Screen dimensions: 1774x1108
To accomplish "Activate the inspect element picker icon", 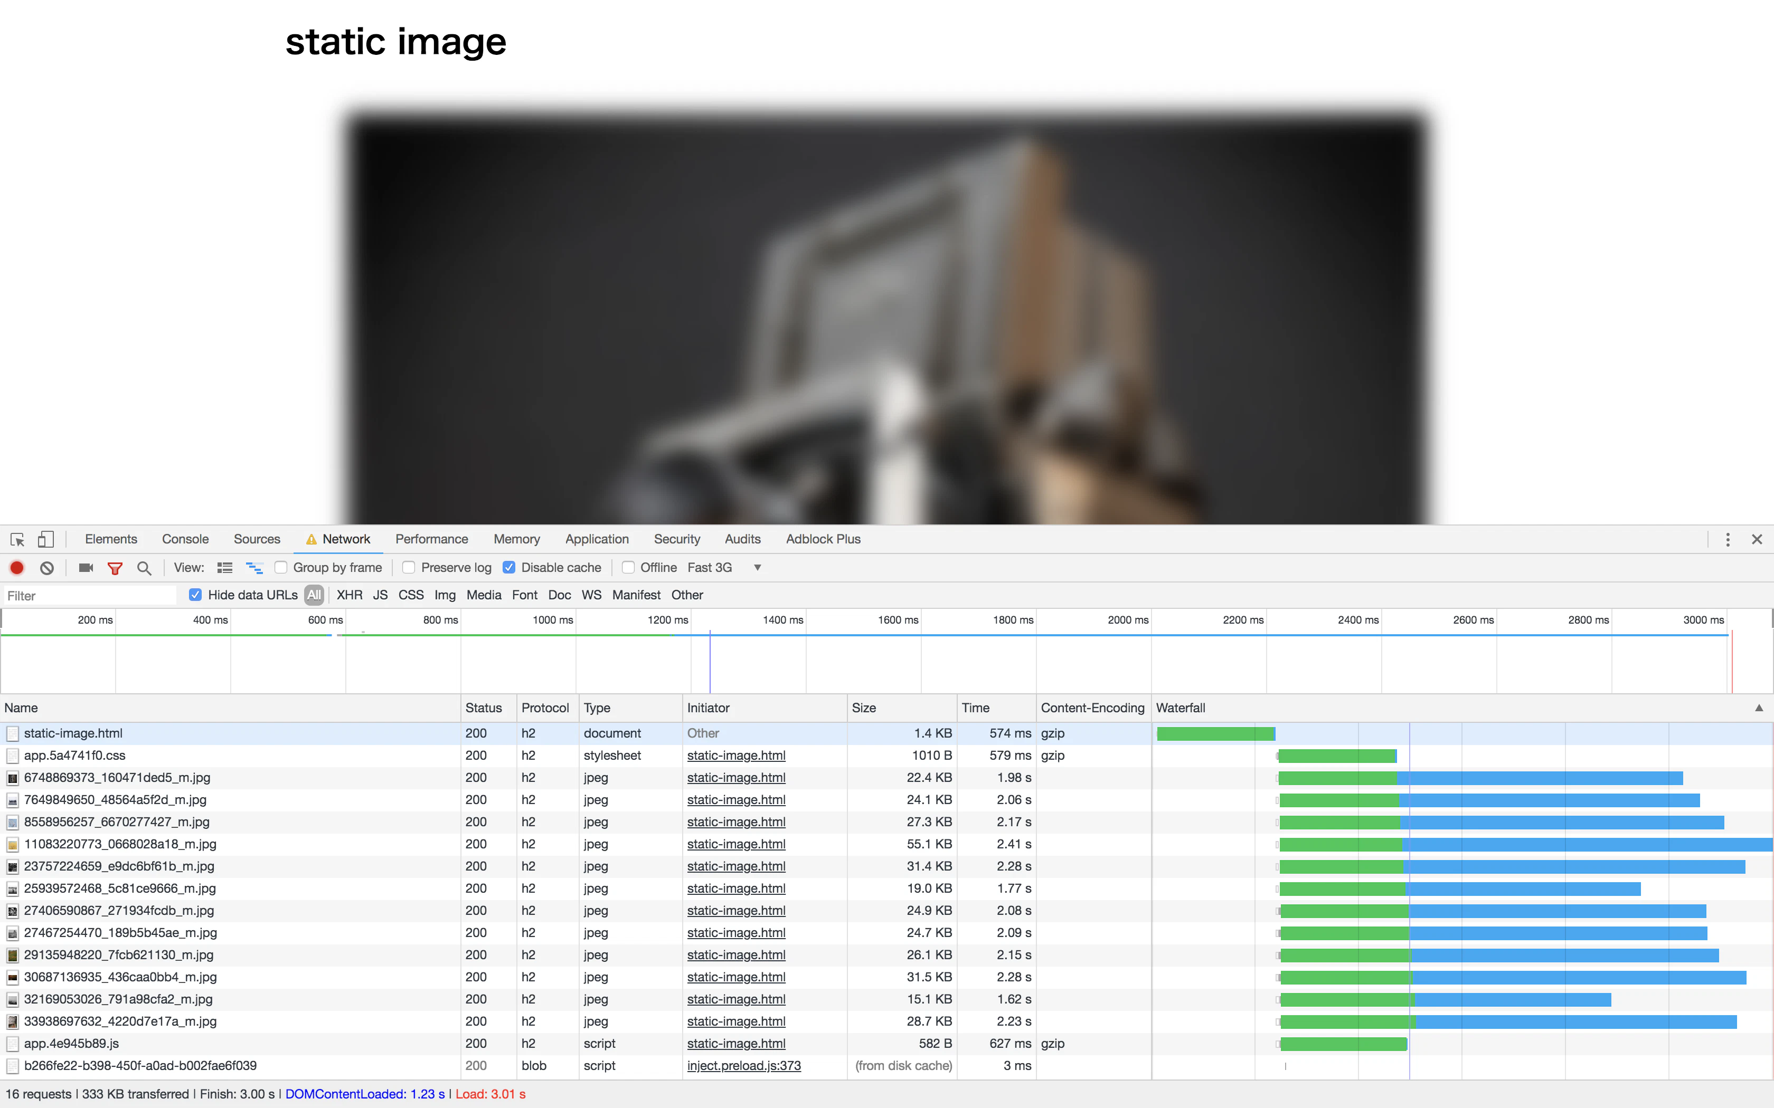I will click(x=17, y=539).
